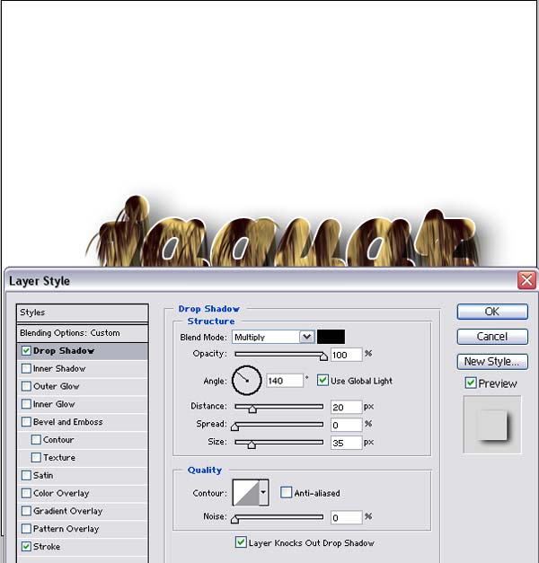Open the Contour picker dropdown arrow
The width and height of the screenshot is (539, 563).
264,492
